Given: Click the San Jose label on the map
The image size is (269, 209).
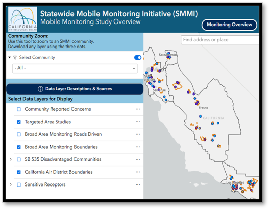Looking at the screenshot, I should [x=159, y=90].
